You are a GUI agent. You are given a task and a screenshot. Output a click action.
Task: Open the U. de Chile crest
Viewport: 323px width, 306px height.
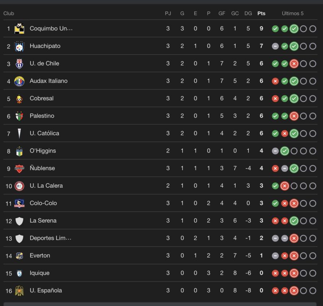pyautogui.click(x=19, y=63)
